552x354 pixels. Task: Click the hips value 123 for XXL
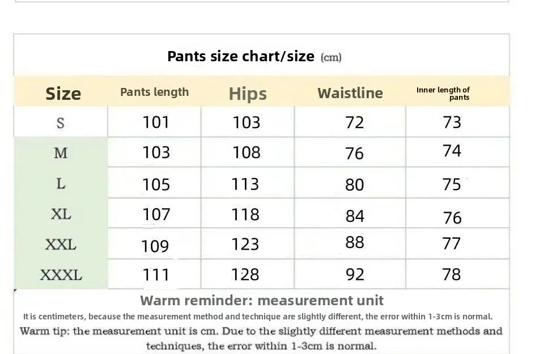pos(245,244)
